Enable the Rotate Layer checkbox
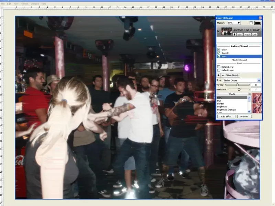Image resolution: width=275 pixels, height=206 pixels. (x=219, y=67)
